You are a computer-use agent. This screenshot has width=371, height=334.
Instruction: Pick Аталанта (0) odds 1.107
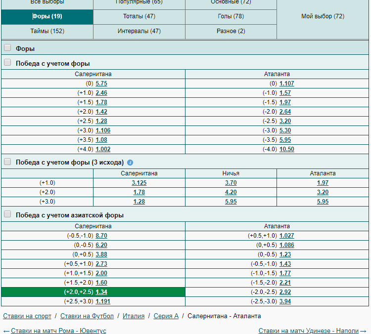(x=286, y=83)
